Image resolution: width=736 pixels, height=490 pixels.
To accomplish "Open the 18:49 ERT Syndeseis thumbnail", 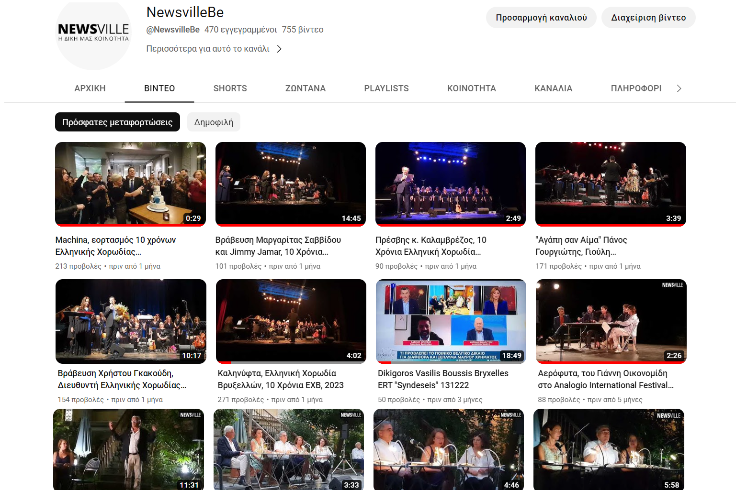I will [451, 321].
